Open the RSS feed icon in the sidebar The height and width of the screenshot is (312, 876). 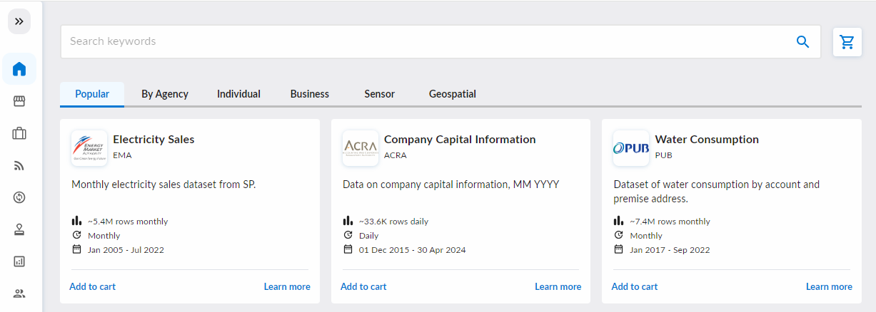tap(19, 166)
